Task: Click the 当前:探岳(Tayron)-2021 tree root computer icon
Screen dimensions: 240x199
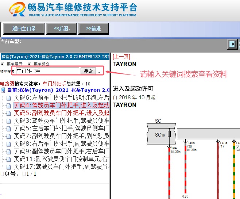Action: click(x=3, y=90)
